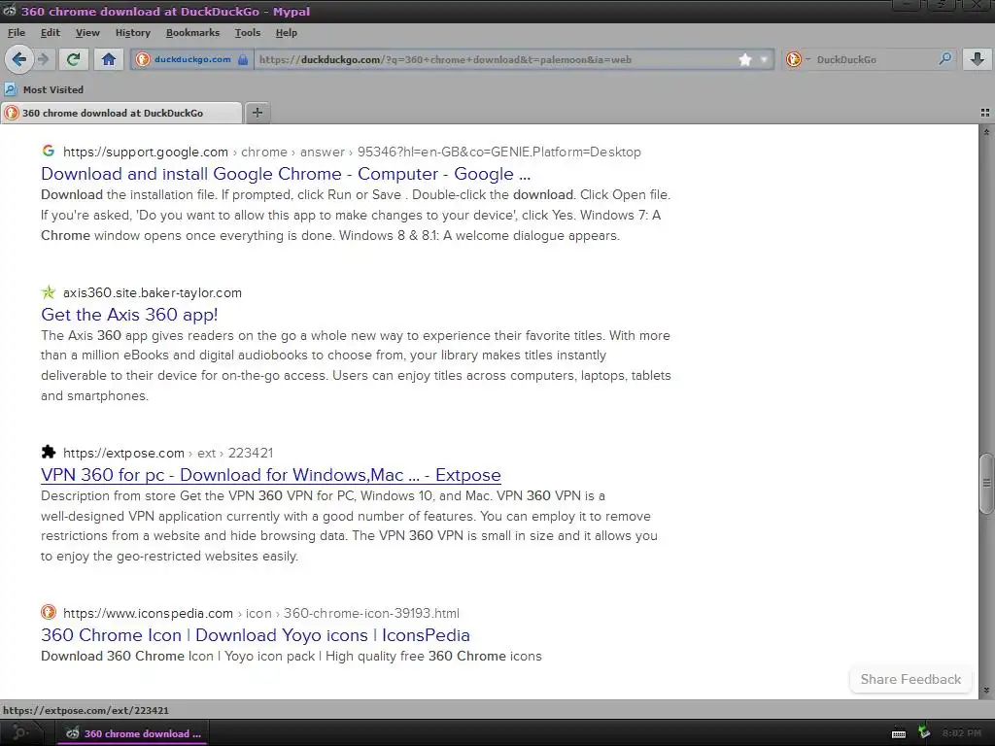Open the Edit menu
The image size is (995, 746).
(51, 32)
